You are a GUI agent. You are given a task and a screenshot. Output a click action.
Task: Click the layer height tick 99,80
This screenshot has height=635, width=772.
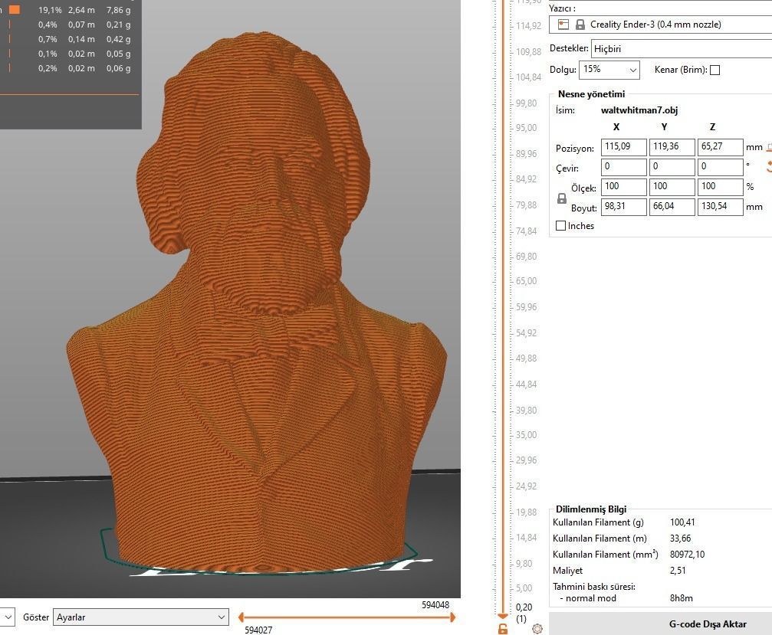click(x=527, y=103)
